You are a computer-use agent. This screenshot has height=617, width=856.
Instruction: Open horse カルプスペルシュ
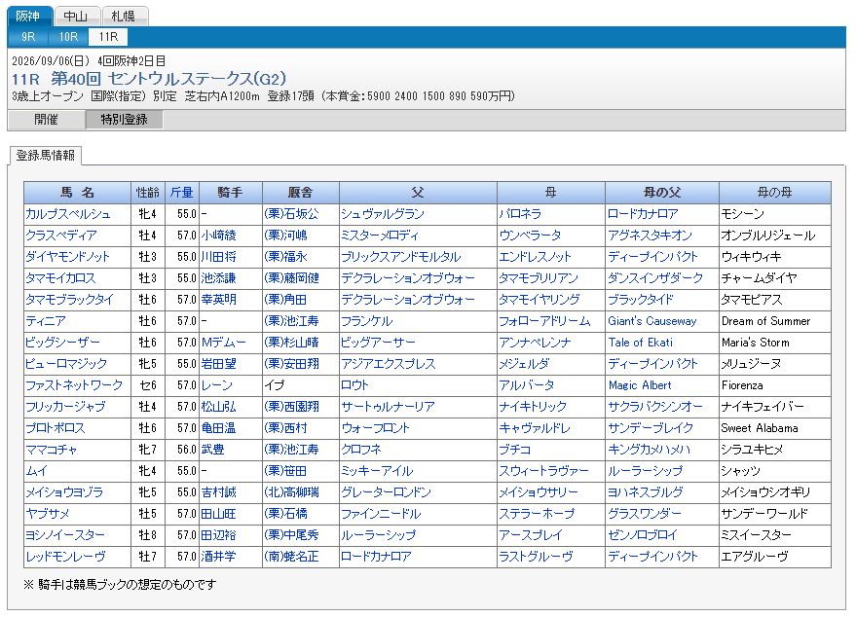tap(68, 214)
